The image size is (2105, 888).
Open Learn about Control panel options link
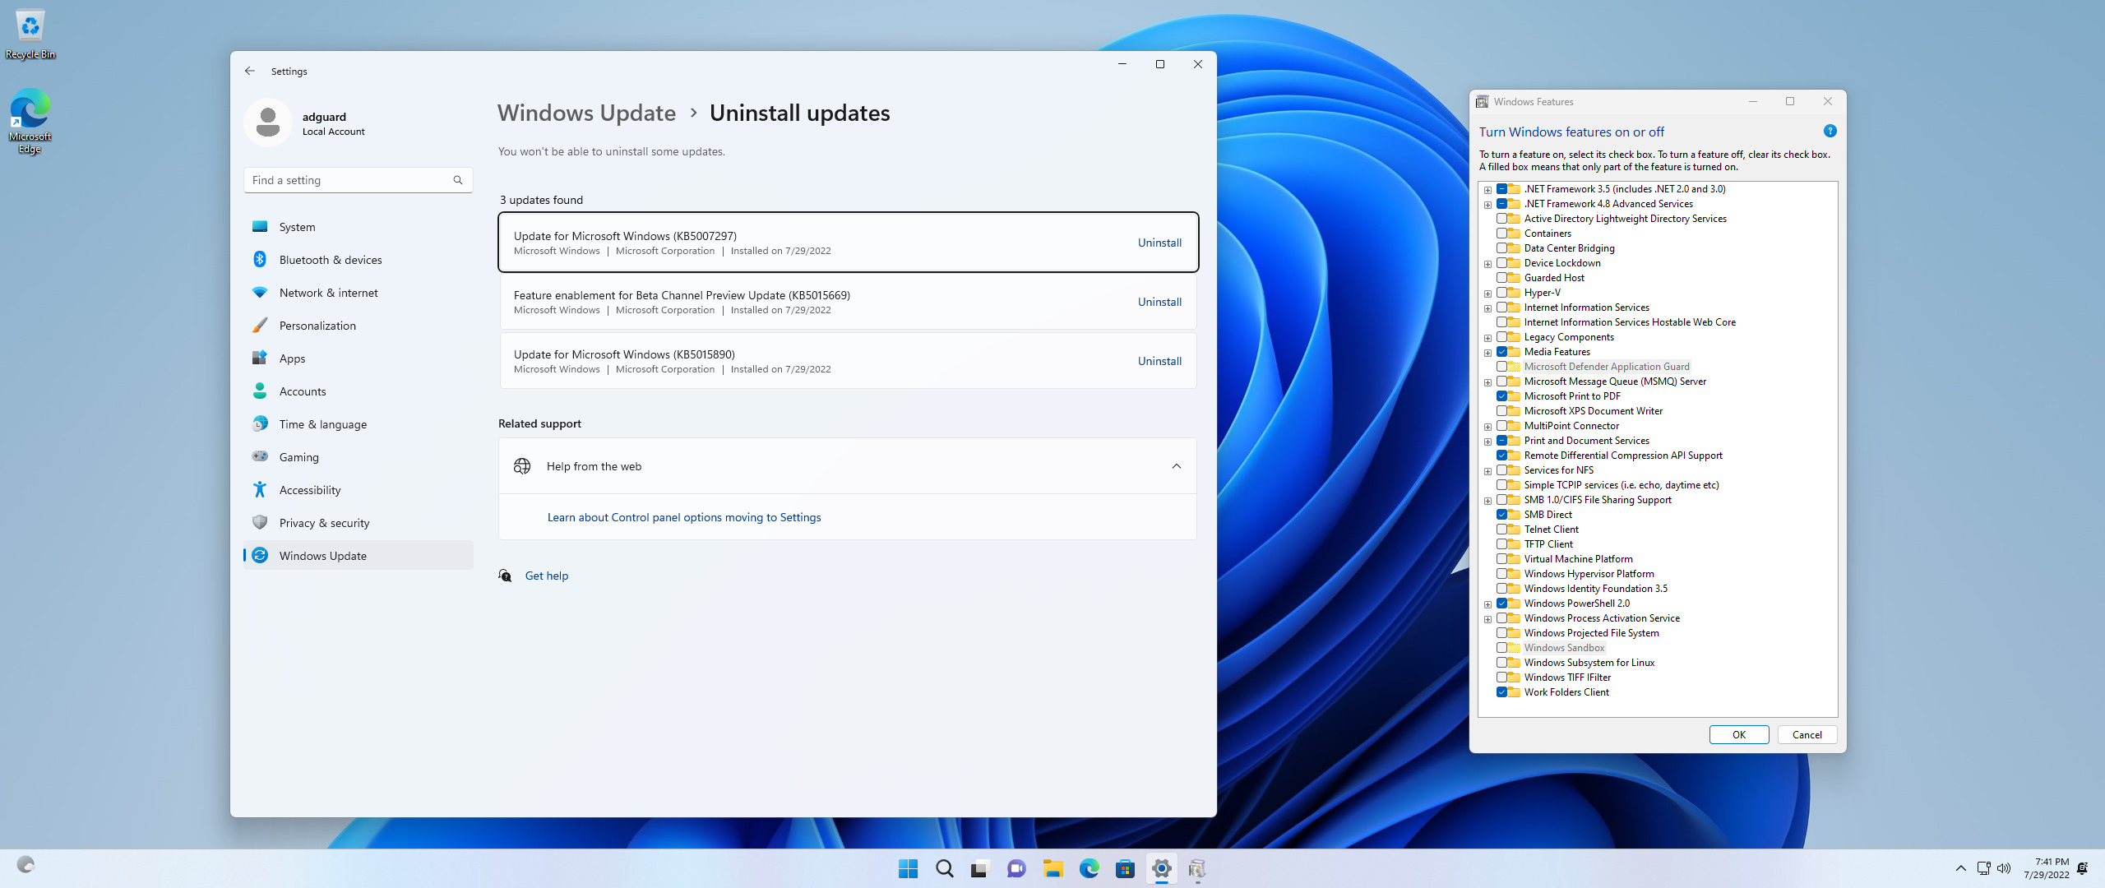684,517
